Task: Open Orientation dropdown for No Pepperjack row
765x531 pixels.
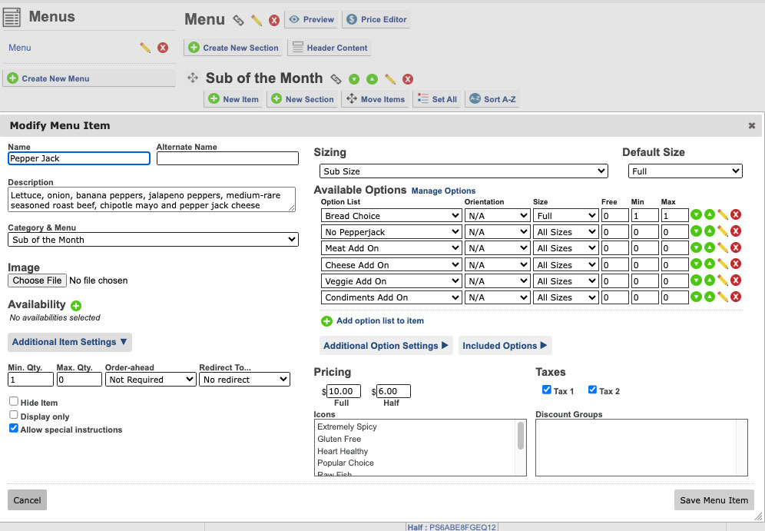Action: 497,232
